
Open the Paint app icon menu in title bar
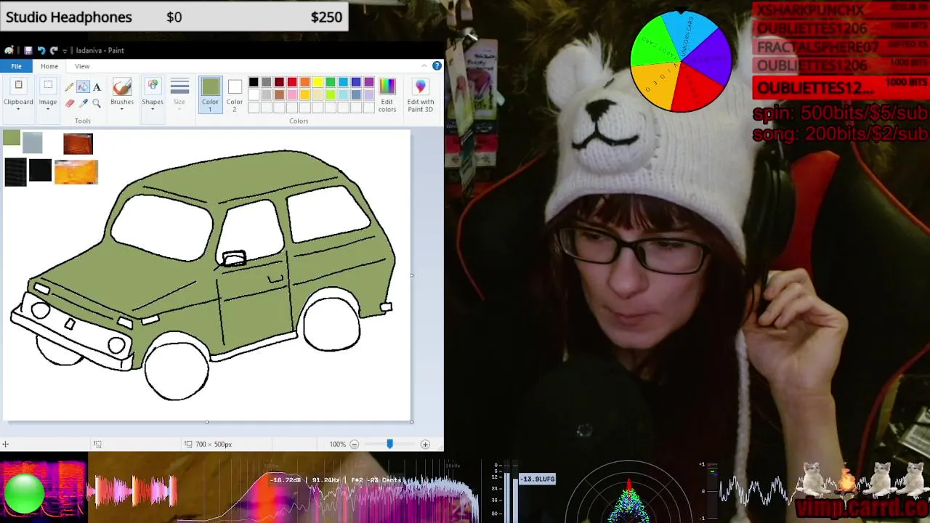tap(9, 50)
